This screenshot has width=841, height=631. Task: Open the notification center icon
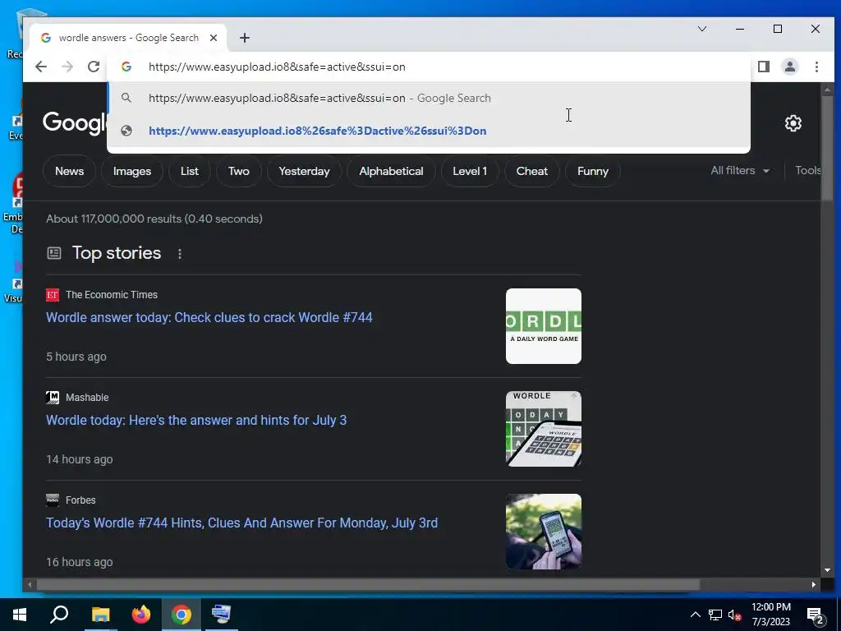[x=816, y=616]
